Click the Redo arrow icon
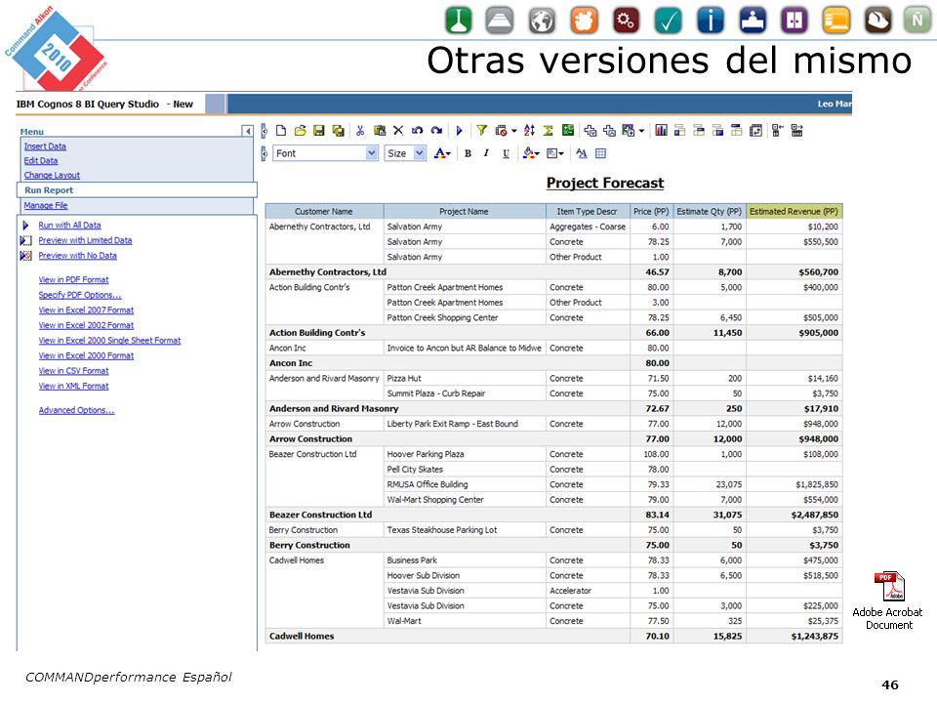The width and height of the screenshot is (937, 703). coord(437,130)
